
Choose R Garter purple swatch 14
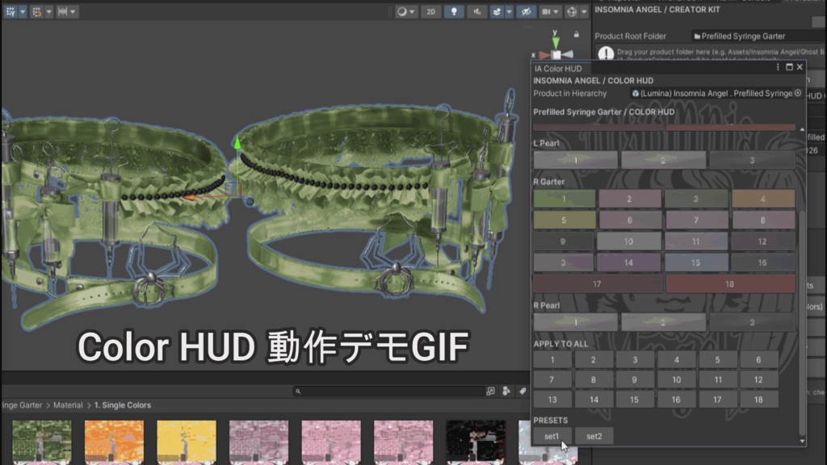[x=628, y=262]
